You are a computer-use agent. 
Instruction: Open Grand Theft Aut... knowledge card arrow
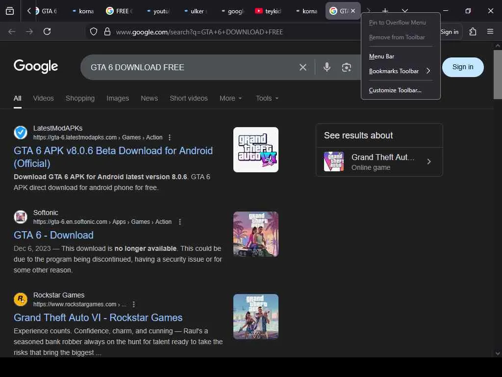pyautogui.click(x=429, y=162)
